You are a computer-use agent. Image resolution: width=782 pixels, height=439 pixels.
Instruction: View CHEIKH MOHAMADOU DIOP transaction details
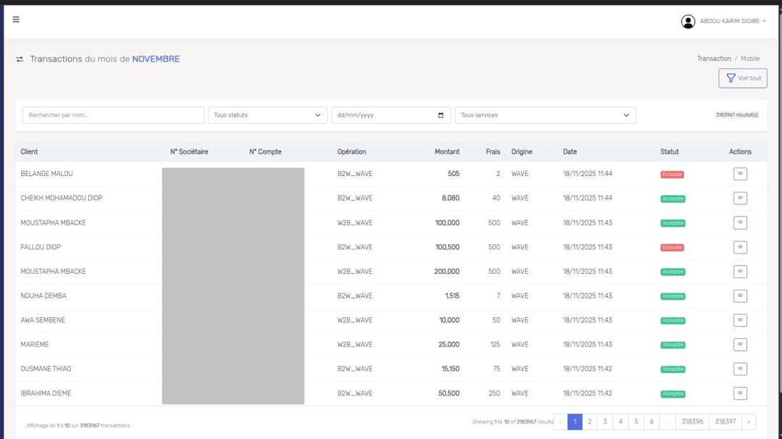[x=740, y=198]
